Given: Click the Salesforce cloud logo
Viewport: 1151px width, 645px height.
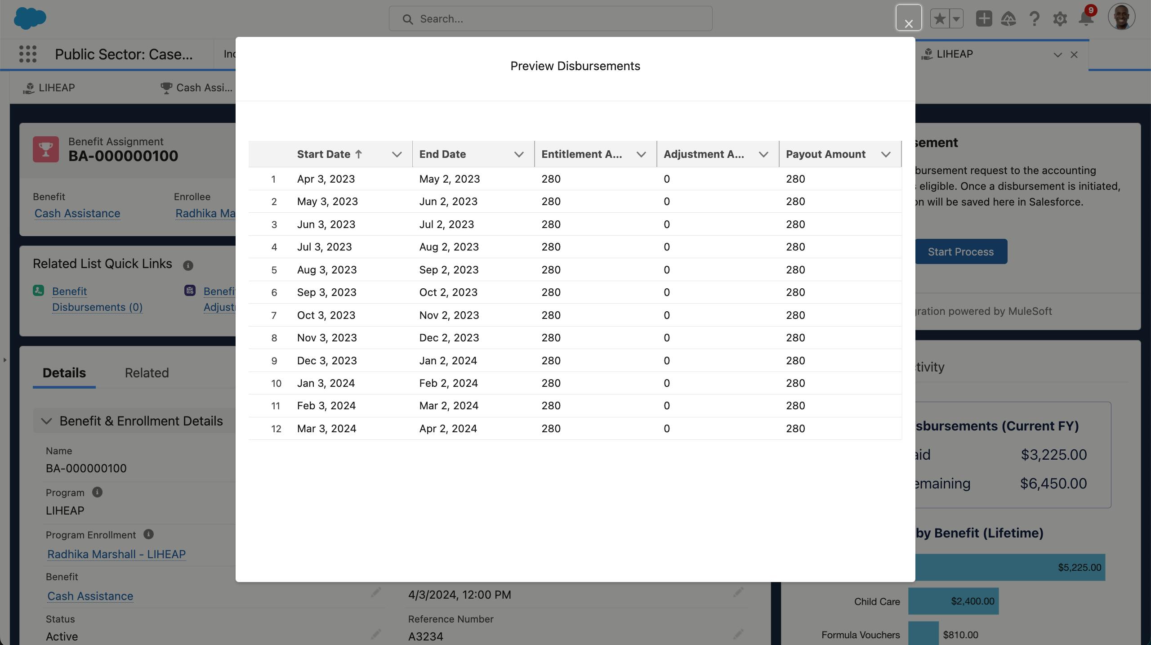Looking at the screenshot, I should tap(30, 18).
